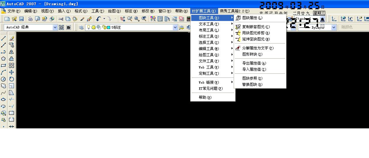Open the calculator icon on the toolbar

188,19
